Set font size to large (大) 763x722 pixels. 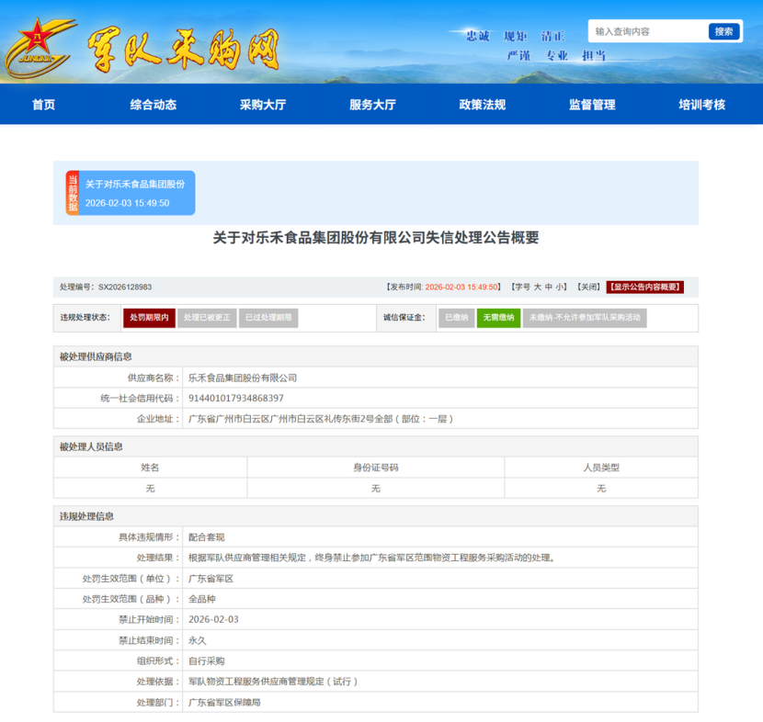tap(538, 287)
